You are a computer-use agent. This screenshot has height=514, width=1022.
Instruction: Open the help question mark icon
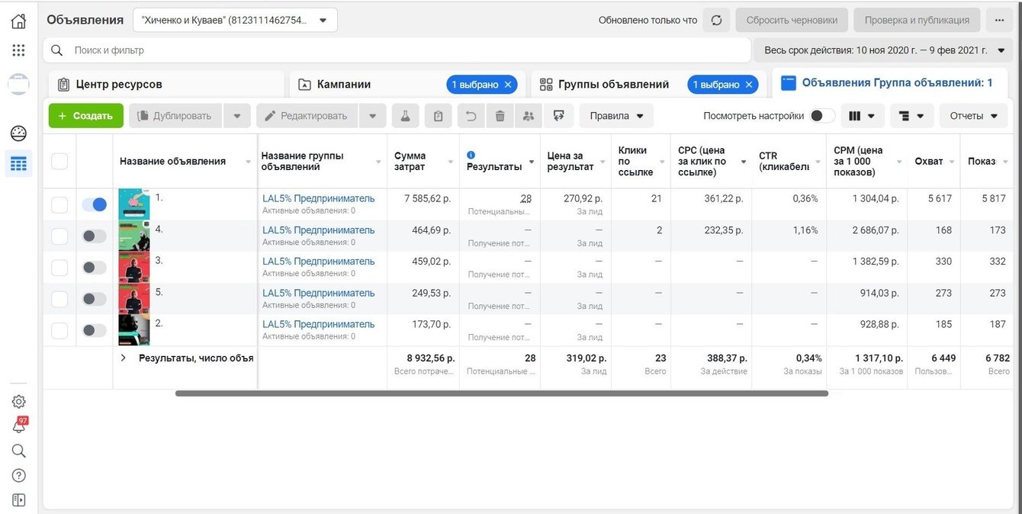point(19,475)
